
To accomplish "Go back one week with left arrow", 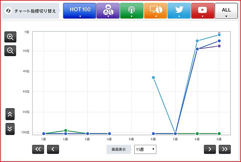I will pyautogui.click(x=53, y=149).
